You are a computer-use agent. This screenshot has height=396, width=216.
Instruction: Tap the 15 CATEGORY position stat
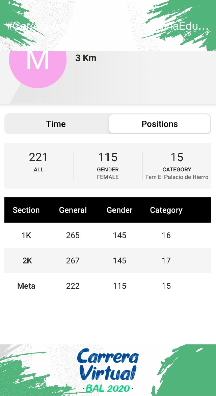tap(177, 161)
